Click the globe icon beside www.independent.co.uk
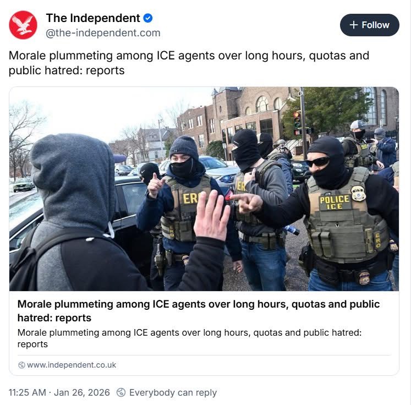Viewport: 411px width, 405px height. [x=21, y=365]
